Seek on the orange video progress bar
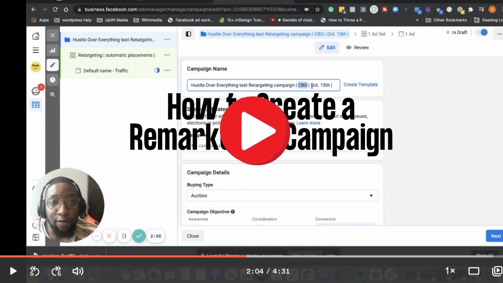503x283 pixels. 251,257
